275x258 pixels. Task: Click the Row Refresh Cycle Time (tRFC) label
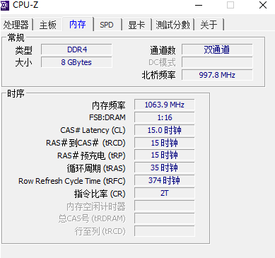(x=72, y=181)
